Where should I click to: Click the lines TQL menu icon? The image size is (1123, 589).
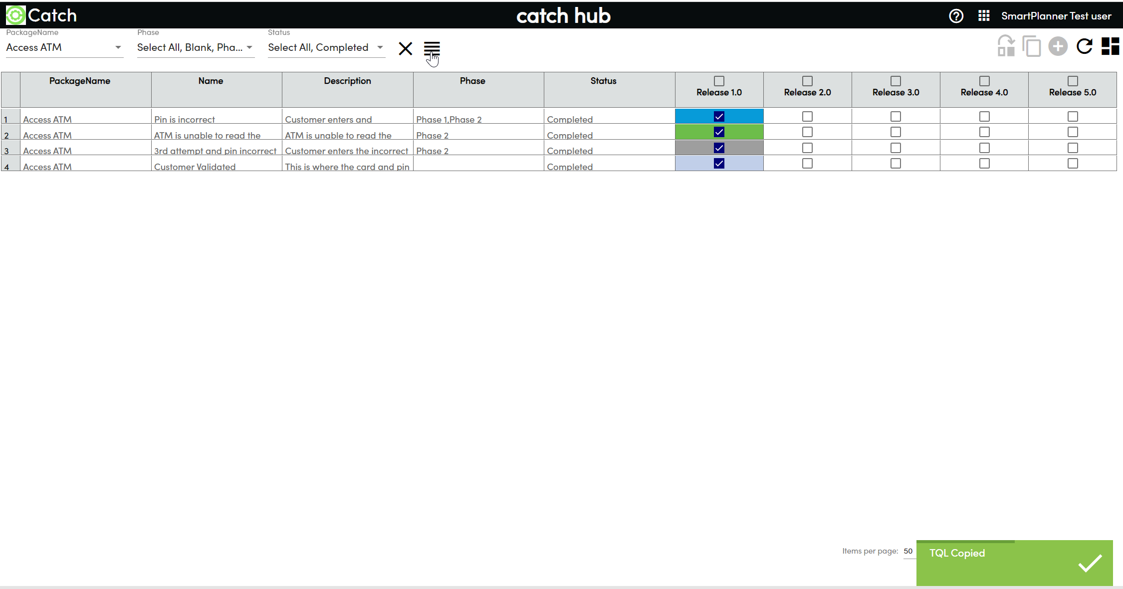pyautogui.click(x=432, y=48)
